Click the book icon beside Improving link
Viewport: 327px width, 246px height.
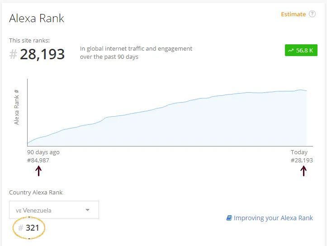[x=229, y=218]
